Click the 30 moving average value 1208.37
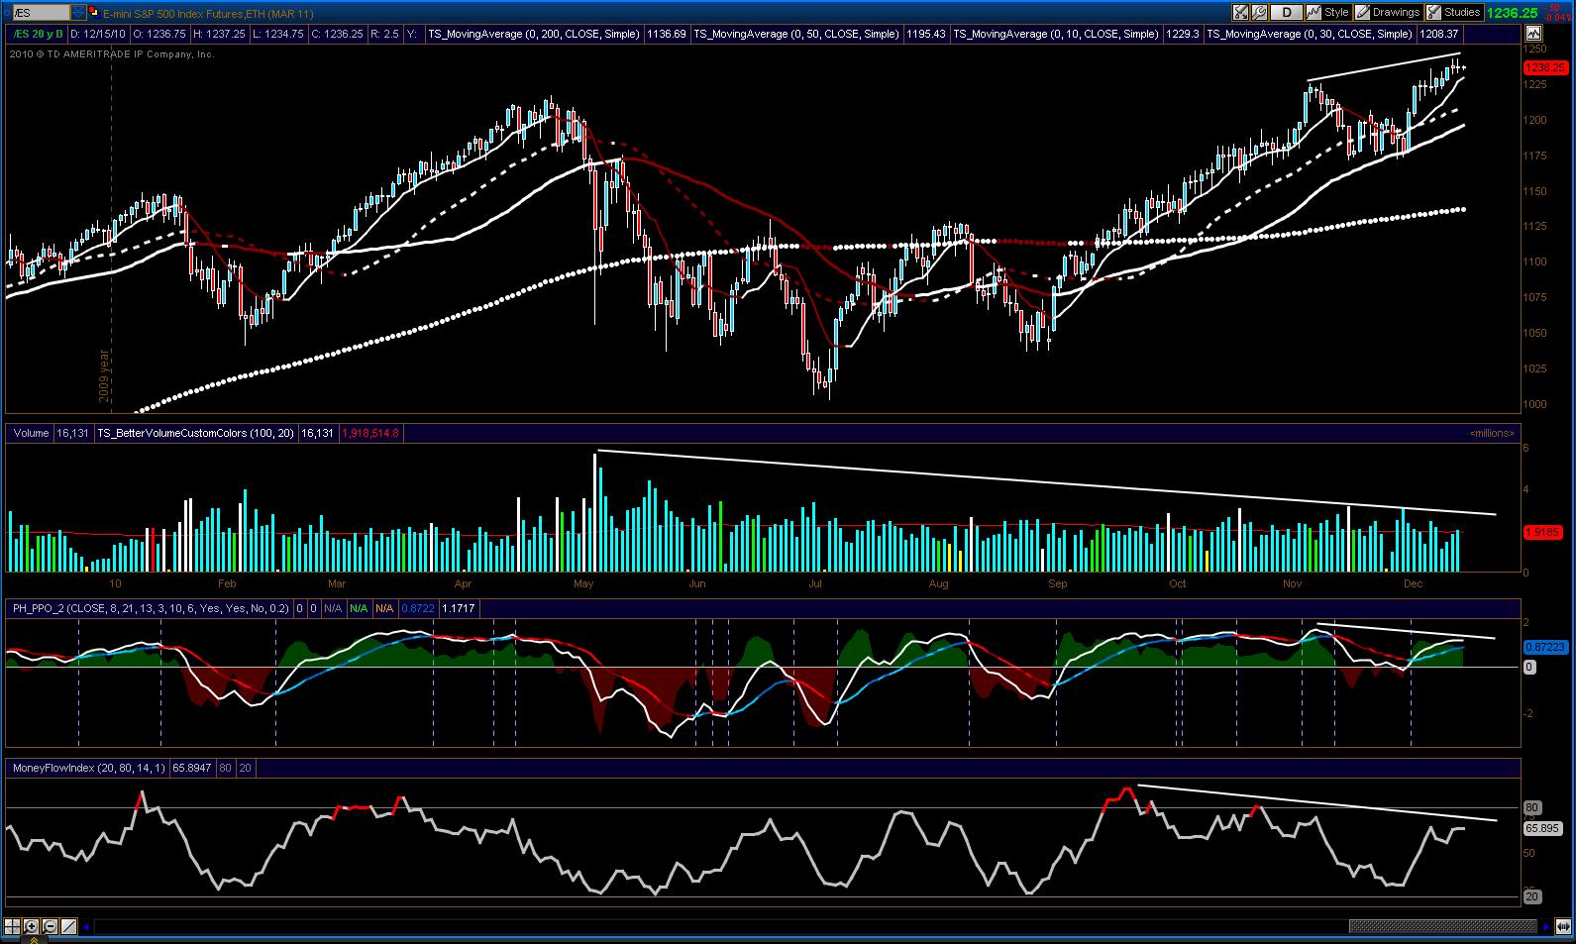 (1440, 34)
